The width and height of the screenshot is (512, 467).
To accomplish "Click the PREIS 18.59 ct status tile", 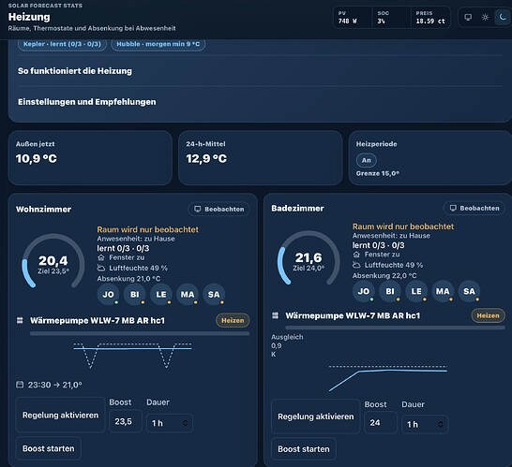I will pos(430,17).
